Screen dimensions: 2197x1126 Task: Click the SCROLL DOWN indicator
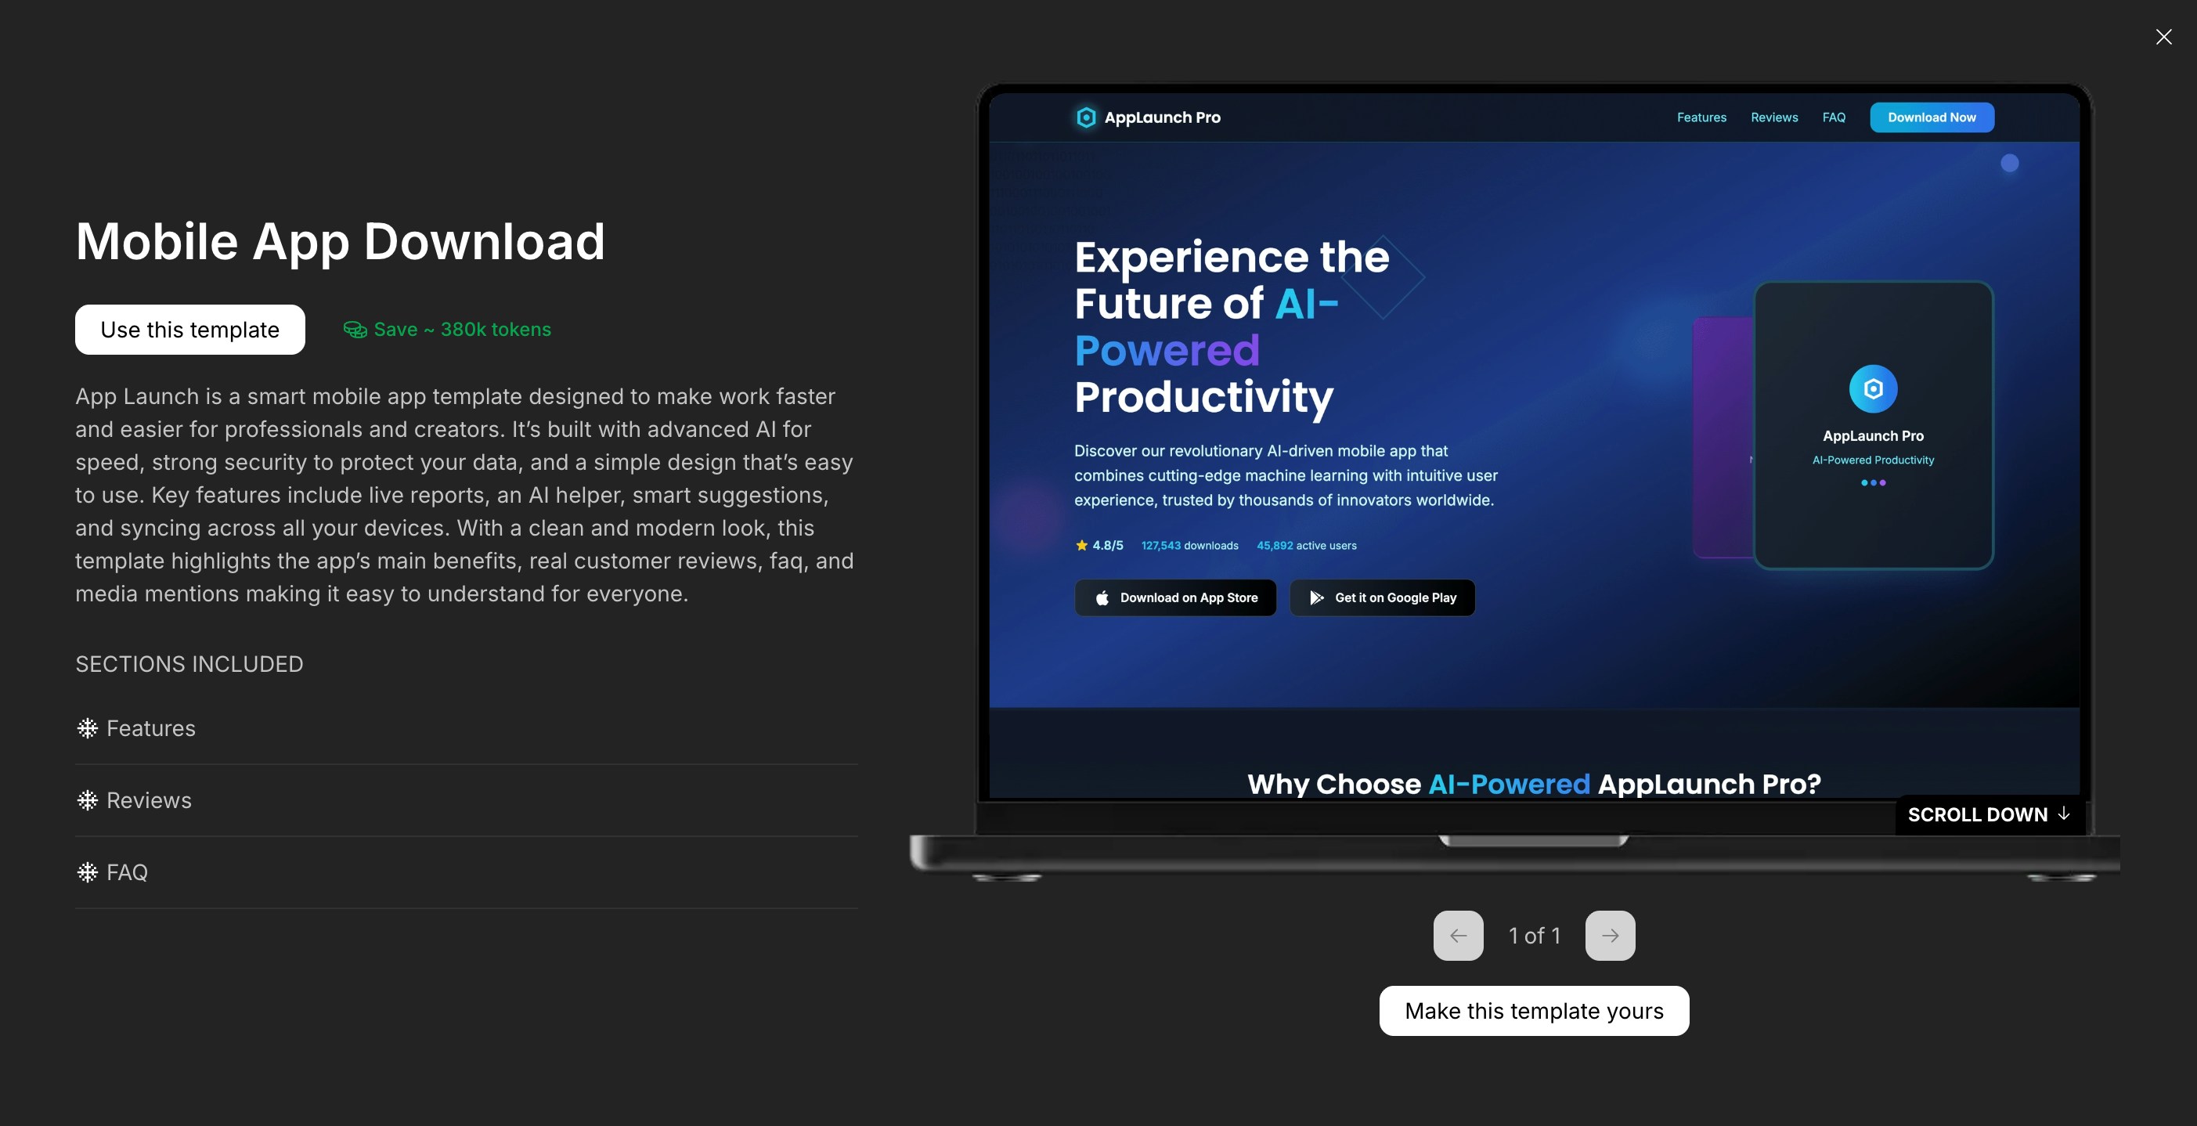[x=1988, y=814]
